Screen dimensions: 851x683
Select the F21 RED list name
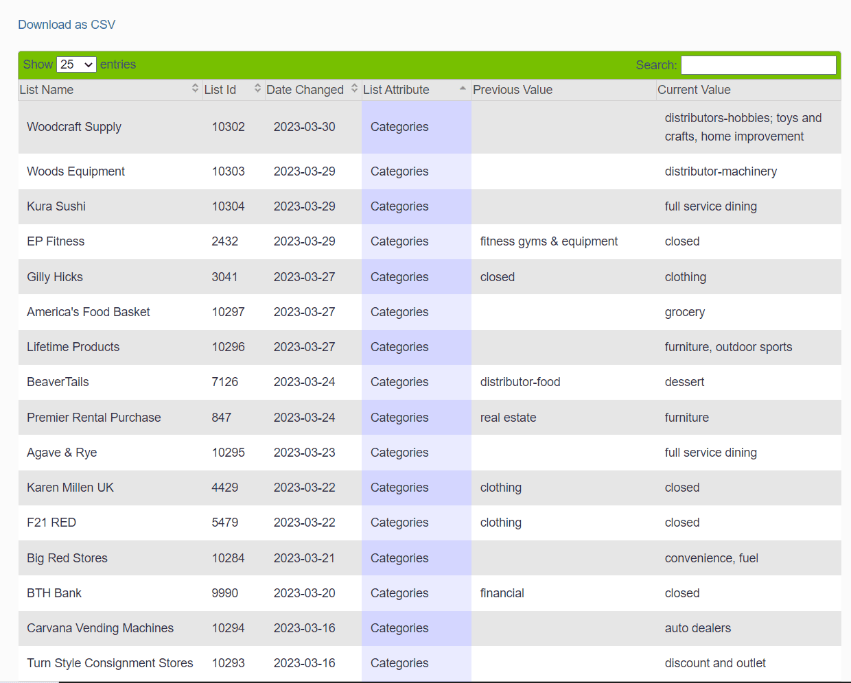click(x=51, y=523)
